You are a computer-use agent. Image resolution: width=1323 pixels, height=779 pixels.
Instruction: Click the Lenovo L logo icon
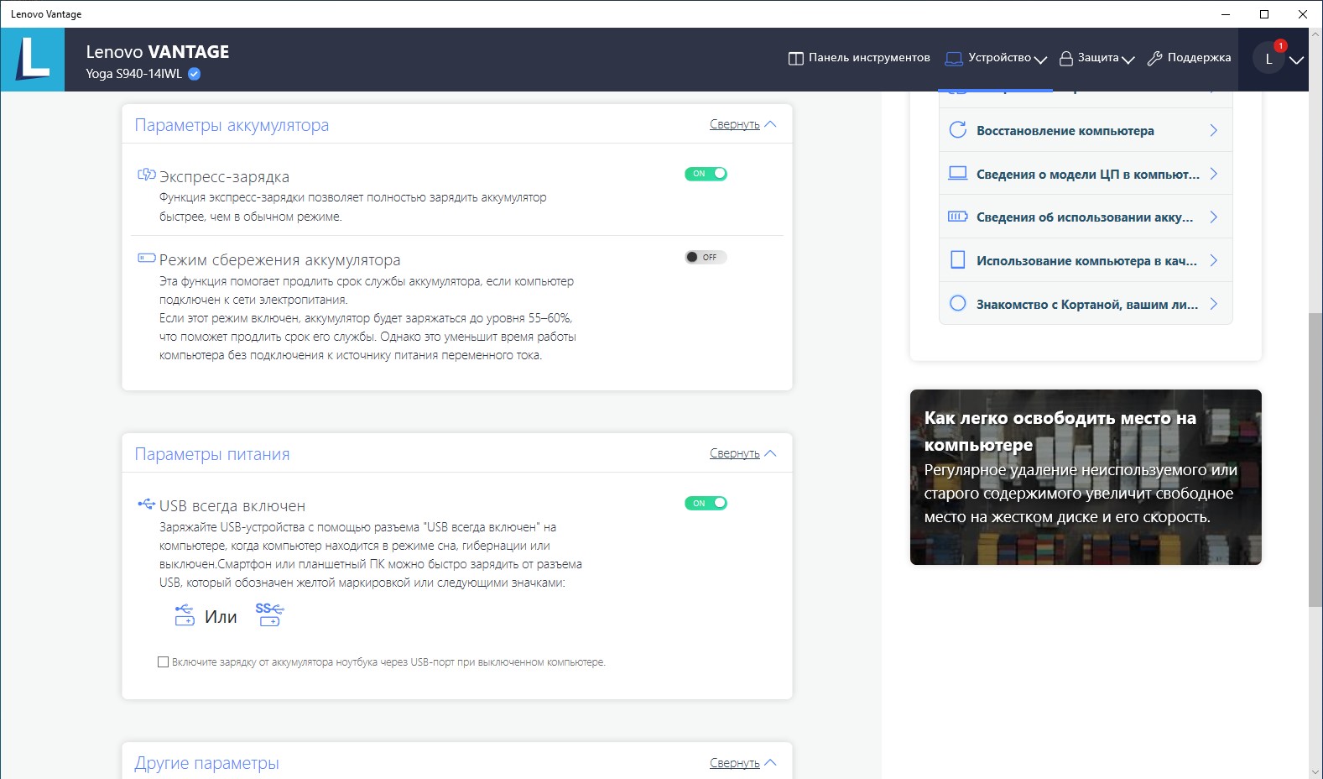tap(33, 60)
